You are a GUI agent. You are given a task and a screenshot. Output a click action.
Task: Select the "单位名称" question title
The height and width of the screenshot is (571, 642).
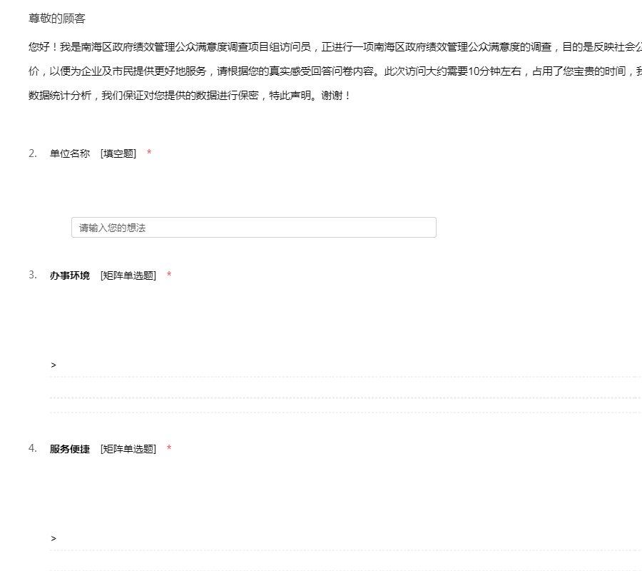pyautogui.click(x=70, y=153)
